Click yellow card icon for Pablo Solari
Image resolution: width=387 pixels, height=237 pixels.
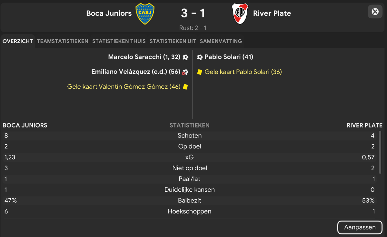click(200, 72)
